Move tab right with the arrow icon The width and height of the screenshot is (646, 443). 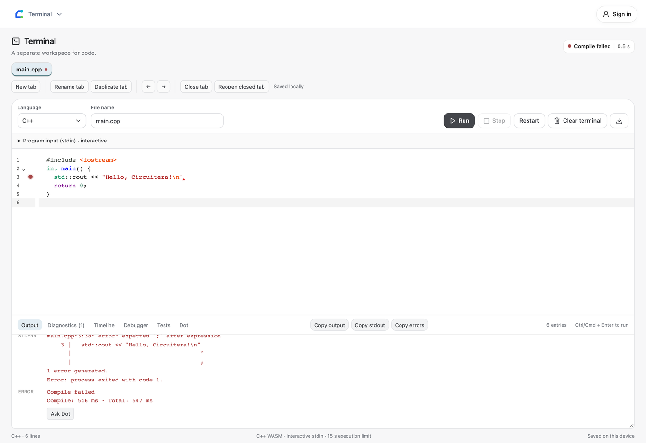[x=164, y=87]
